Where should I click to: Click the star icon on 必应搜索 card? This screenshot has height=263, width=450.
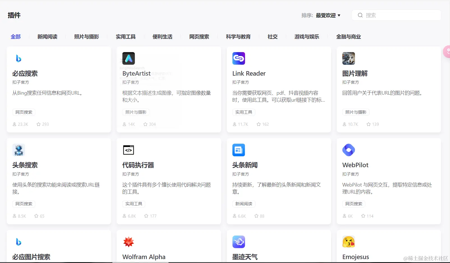coord(38,124)
